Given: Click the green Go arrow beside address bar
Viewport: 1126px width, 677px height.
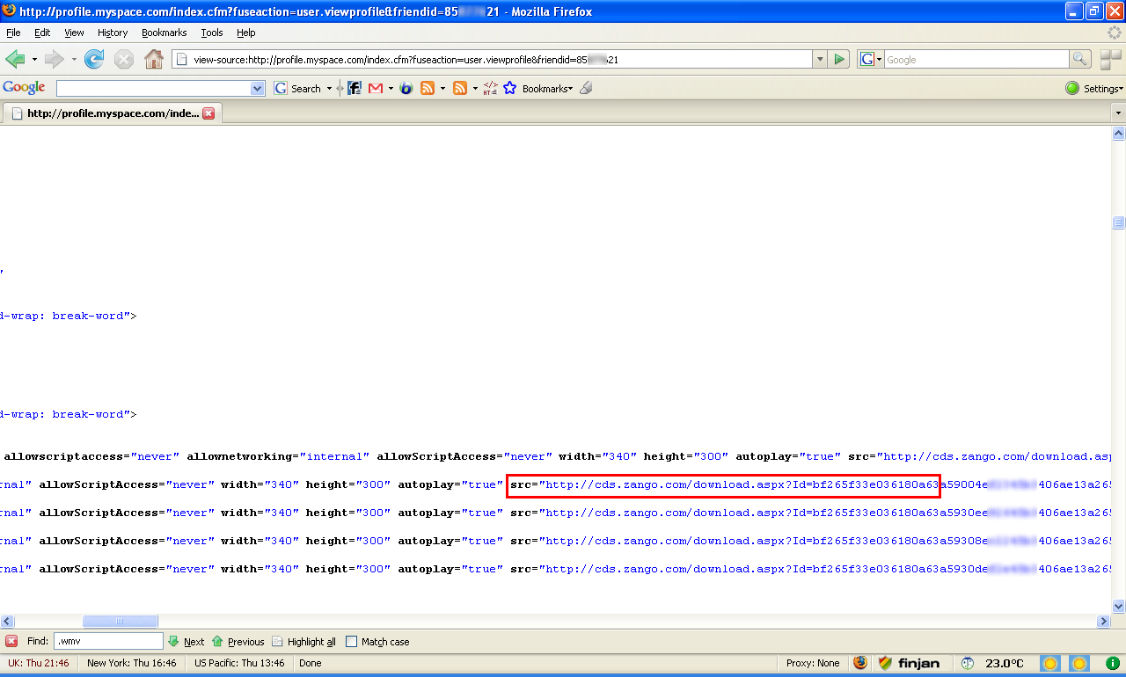Looking at the screenshot, I should point(840,59).
